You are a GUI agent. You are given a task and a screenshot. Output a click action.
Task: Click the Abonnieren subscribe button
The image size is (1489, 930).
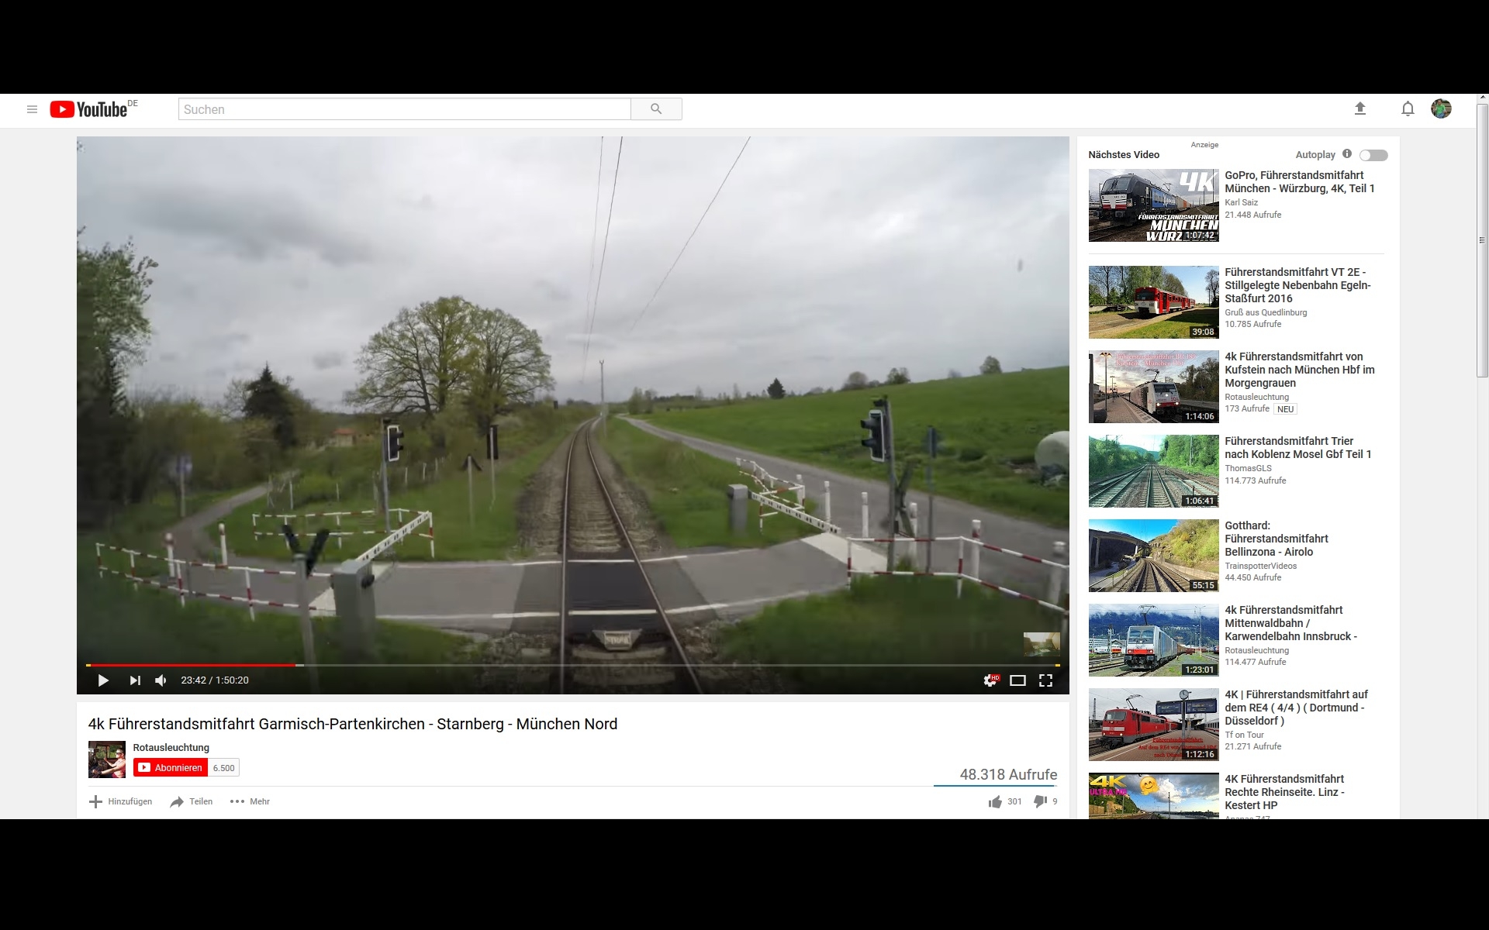click(x=171, y=767)
